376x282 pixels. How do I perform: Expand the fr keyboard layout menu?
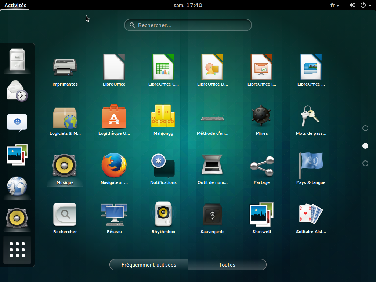335,5
